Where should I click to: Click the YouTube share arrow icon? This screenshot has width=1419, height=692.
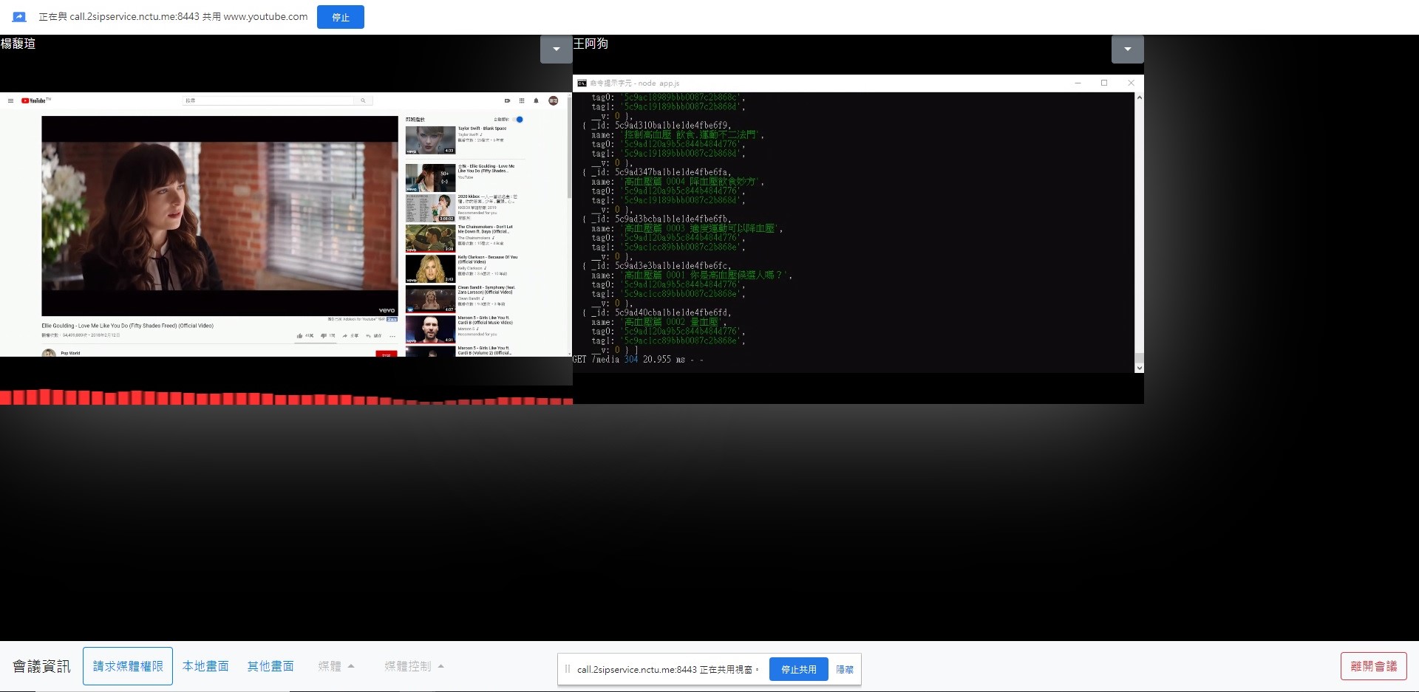click(x=345, y=336)
